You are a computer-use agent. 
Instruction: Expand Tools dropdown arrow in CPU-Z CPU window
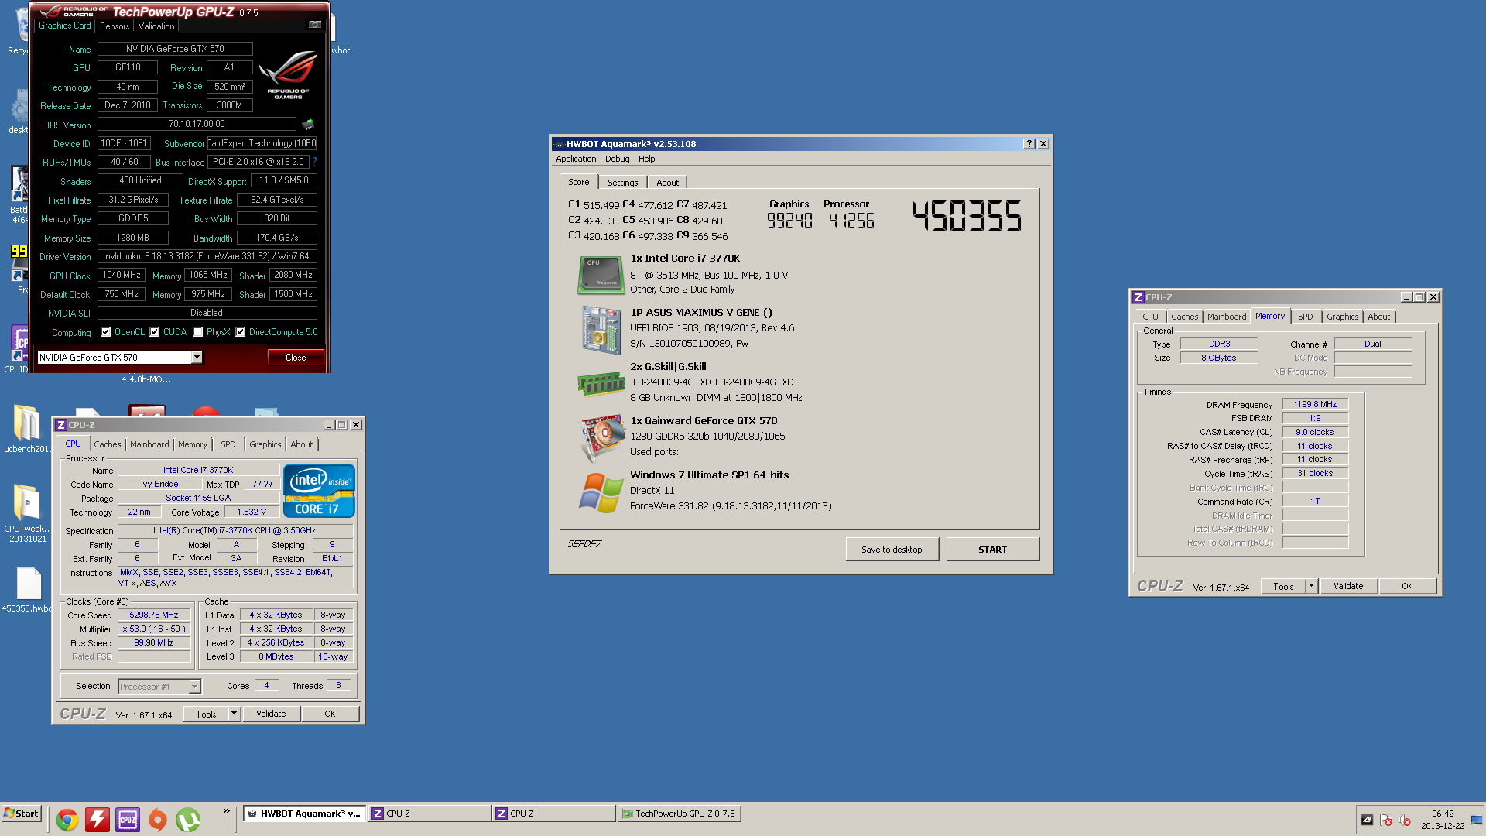pyautogui.click(x=234, y=714)
